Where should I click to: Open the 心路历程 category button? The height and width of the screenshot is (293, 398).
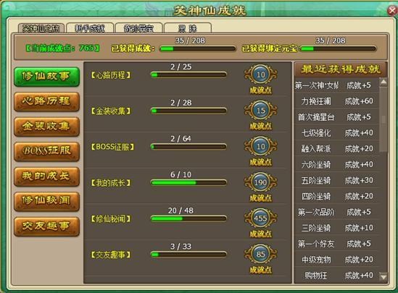pos(46,101)
